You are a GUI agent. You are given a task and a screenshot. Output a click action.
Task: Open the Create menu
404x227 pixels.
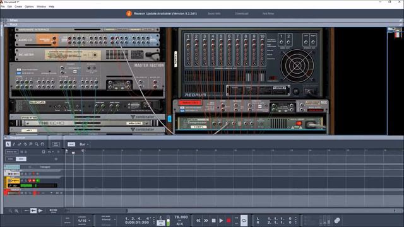point(18,6)
